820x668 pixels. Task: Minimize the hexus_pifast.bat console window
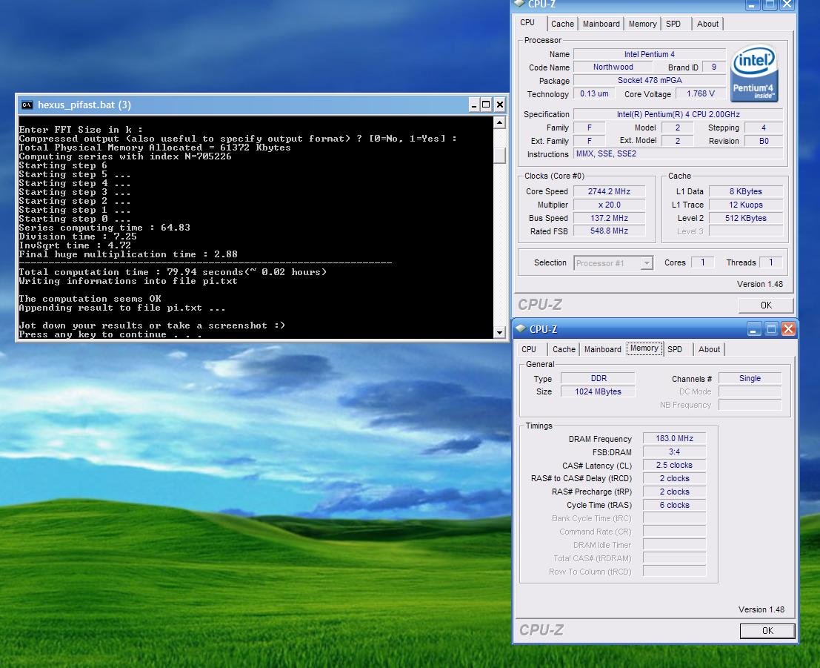point(474,105)
